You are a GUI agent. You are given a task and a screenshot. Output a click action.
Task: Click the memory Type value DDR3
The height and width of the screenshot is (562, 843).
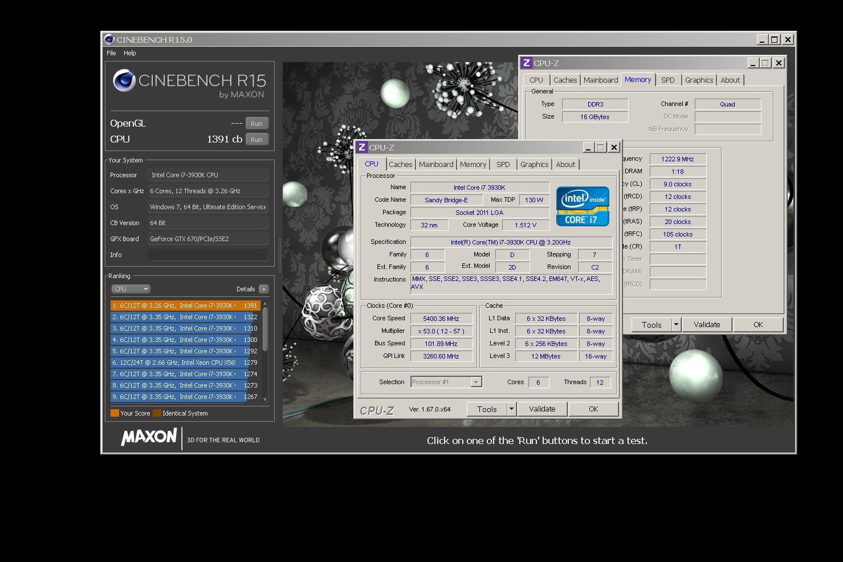pos(595,104)
